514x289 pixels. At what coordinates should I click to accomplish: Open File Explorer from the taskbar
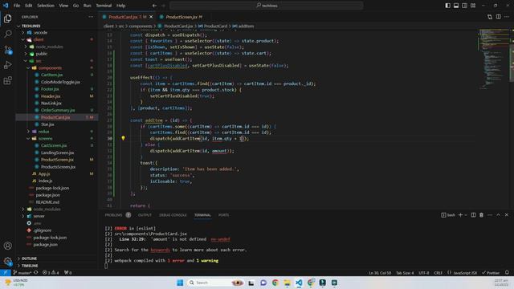pyautogui.click(x=288, y=283)
